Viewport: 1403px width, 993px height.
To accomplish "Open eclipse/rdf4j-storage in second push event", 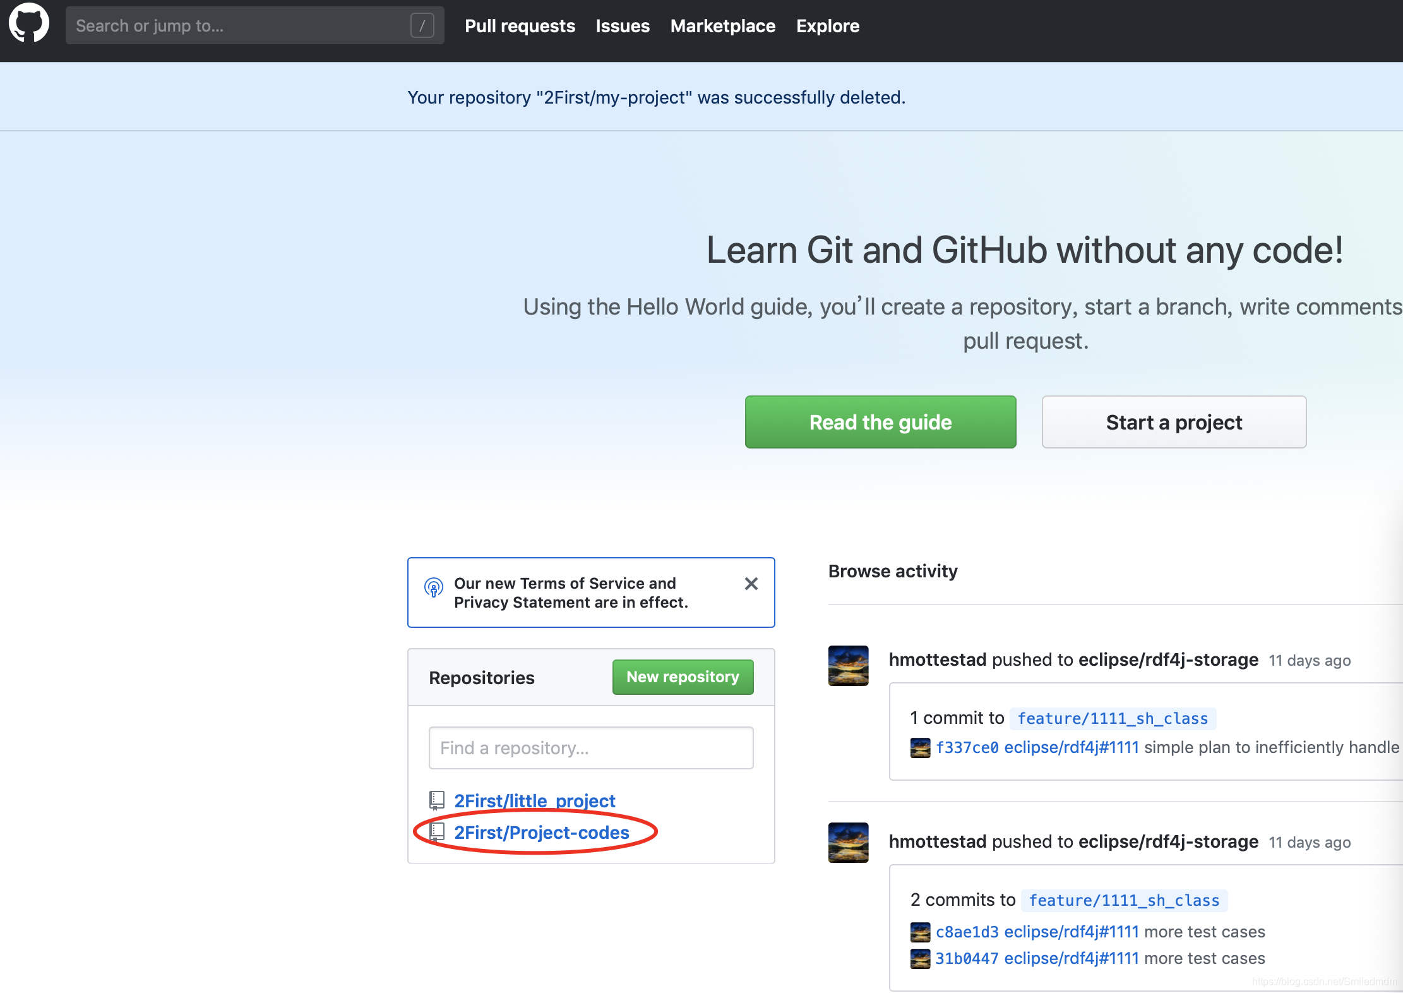I will (1168, 841).
